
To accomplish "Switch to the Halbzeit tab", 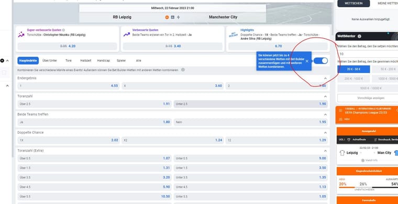I will (x=86, y=61).
